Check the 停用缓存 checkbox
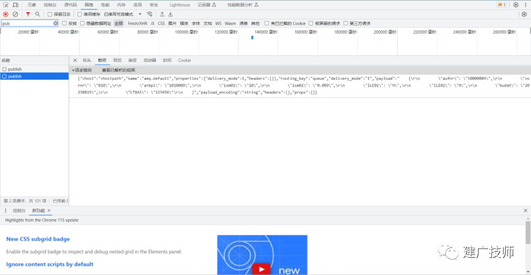The height and width of the screenshot is (275, 531). coord(80,14)
